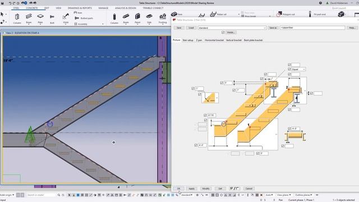Select the concrete Beam tool
The width and height of the screenshot is (359, 202).
coord(126,19)
